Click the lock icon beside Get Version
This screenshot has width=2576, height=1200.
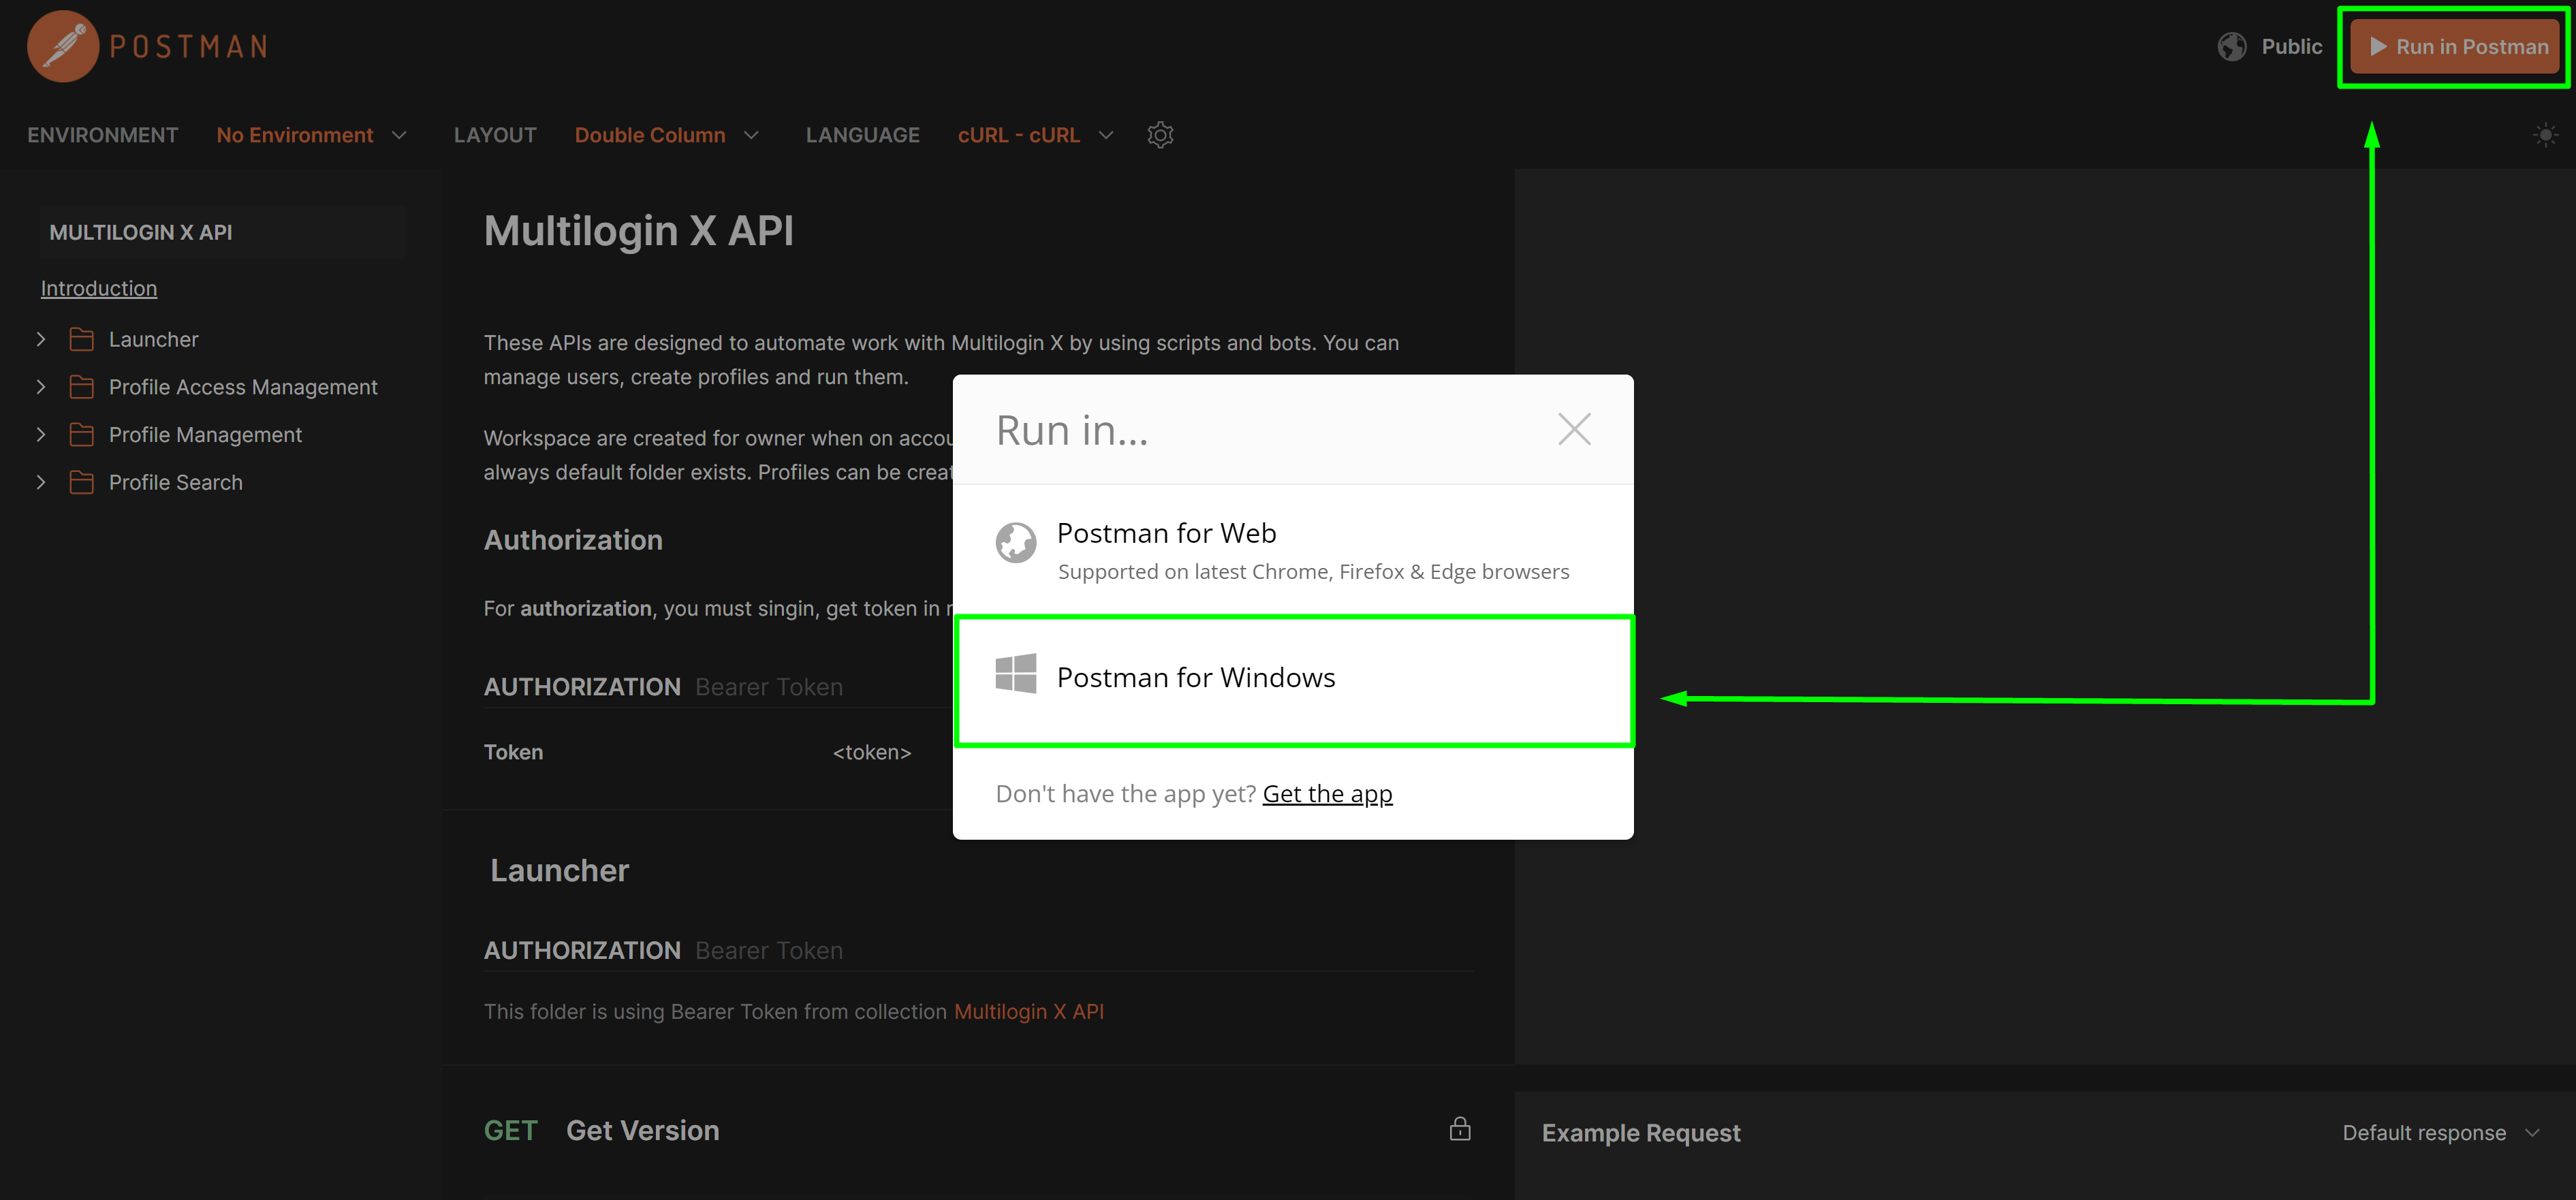tap(1459, 1129)
